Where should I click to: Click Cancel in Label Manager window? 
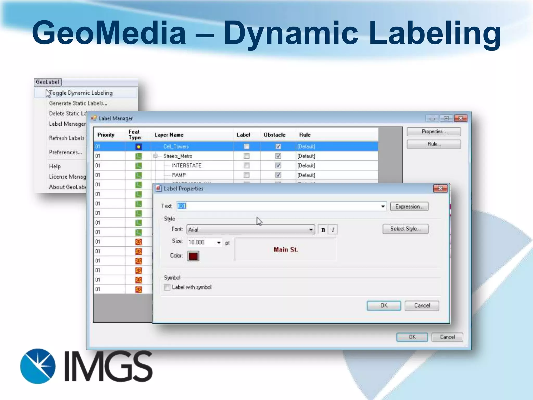click(447, 337)
